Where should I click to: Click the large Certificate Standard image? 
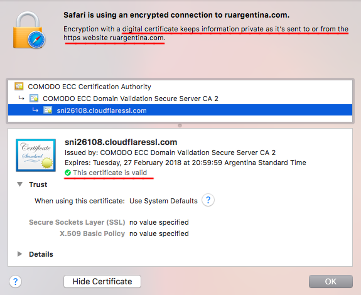36,155
